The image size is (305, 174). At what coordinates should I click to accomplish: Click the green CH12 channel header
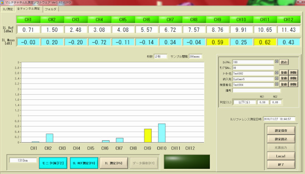tap(288, 19)
